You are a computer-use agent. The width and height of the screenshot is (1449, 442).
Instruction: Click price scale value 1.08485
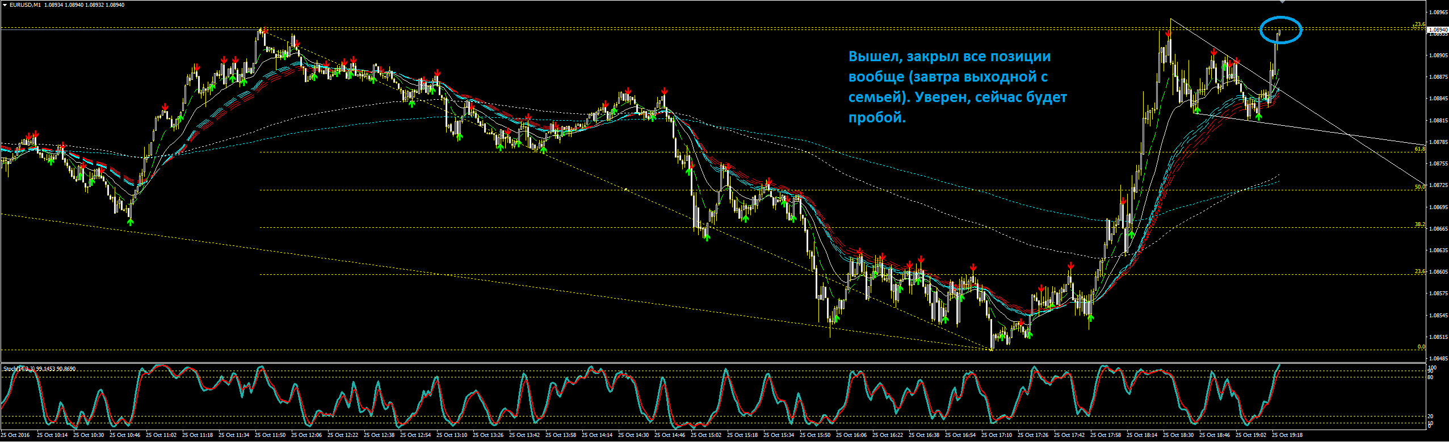pyautogui.click(x=1439, y=359)
